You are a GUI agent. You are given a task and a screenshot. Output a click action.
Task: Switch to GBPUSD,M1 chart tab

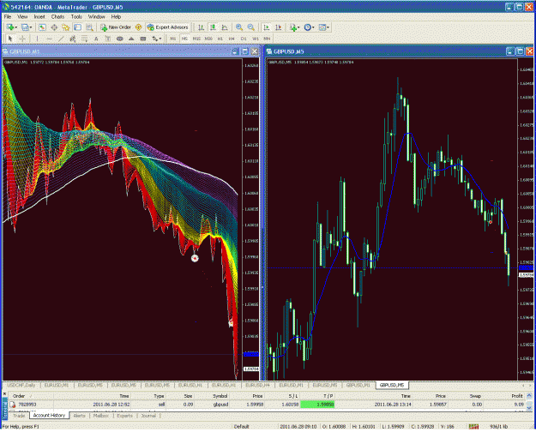coord(358,385)
